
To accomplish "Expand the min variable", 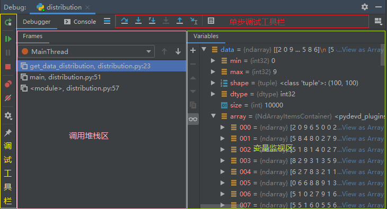I will (x=213, y=61).
